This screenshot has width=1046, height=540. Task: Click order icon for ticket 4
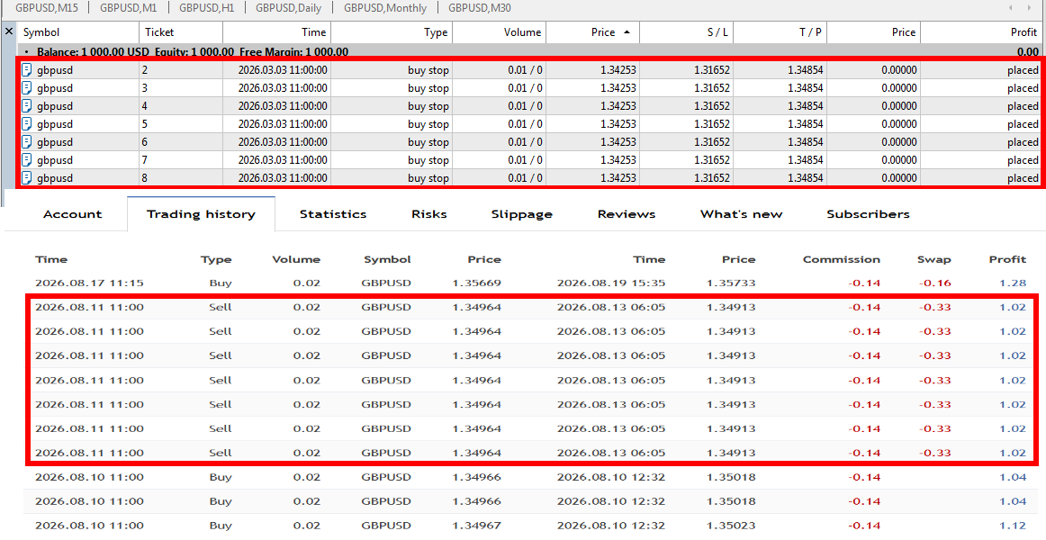(27, 105)
